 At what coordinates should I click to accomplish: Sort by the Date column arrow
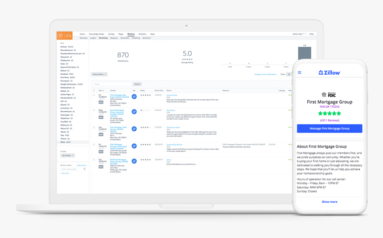coord(104,91)
